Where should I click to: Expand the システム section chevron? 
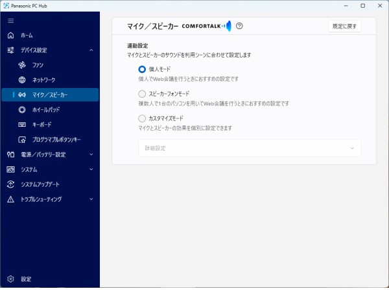(91, 169)
